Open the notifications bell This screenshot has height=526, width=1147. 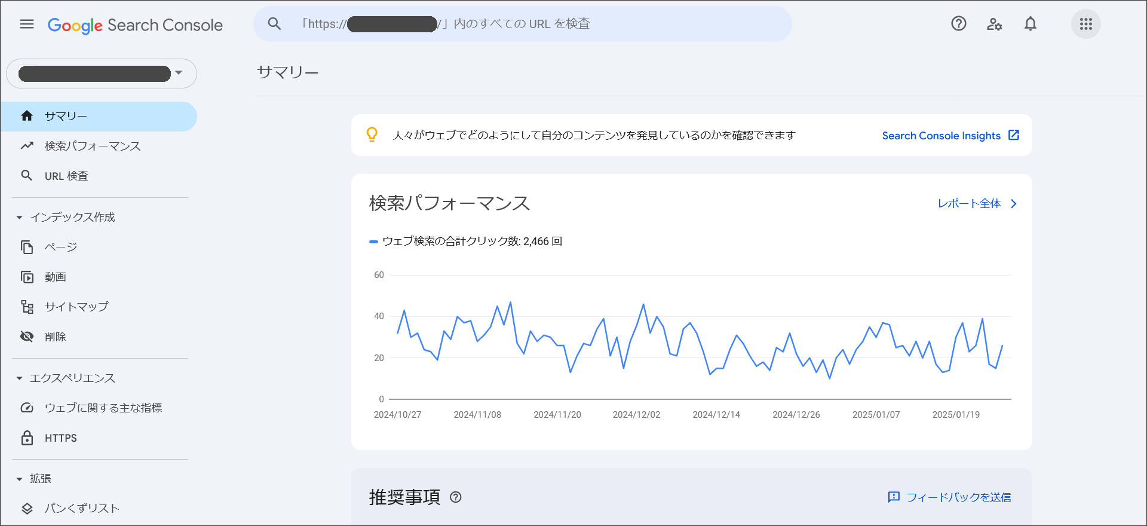coord(1031,24)
